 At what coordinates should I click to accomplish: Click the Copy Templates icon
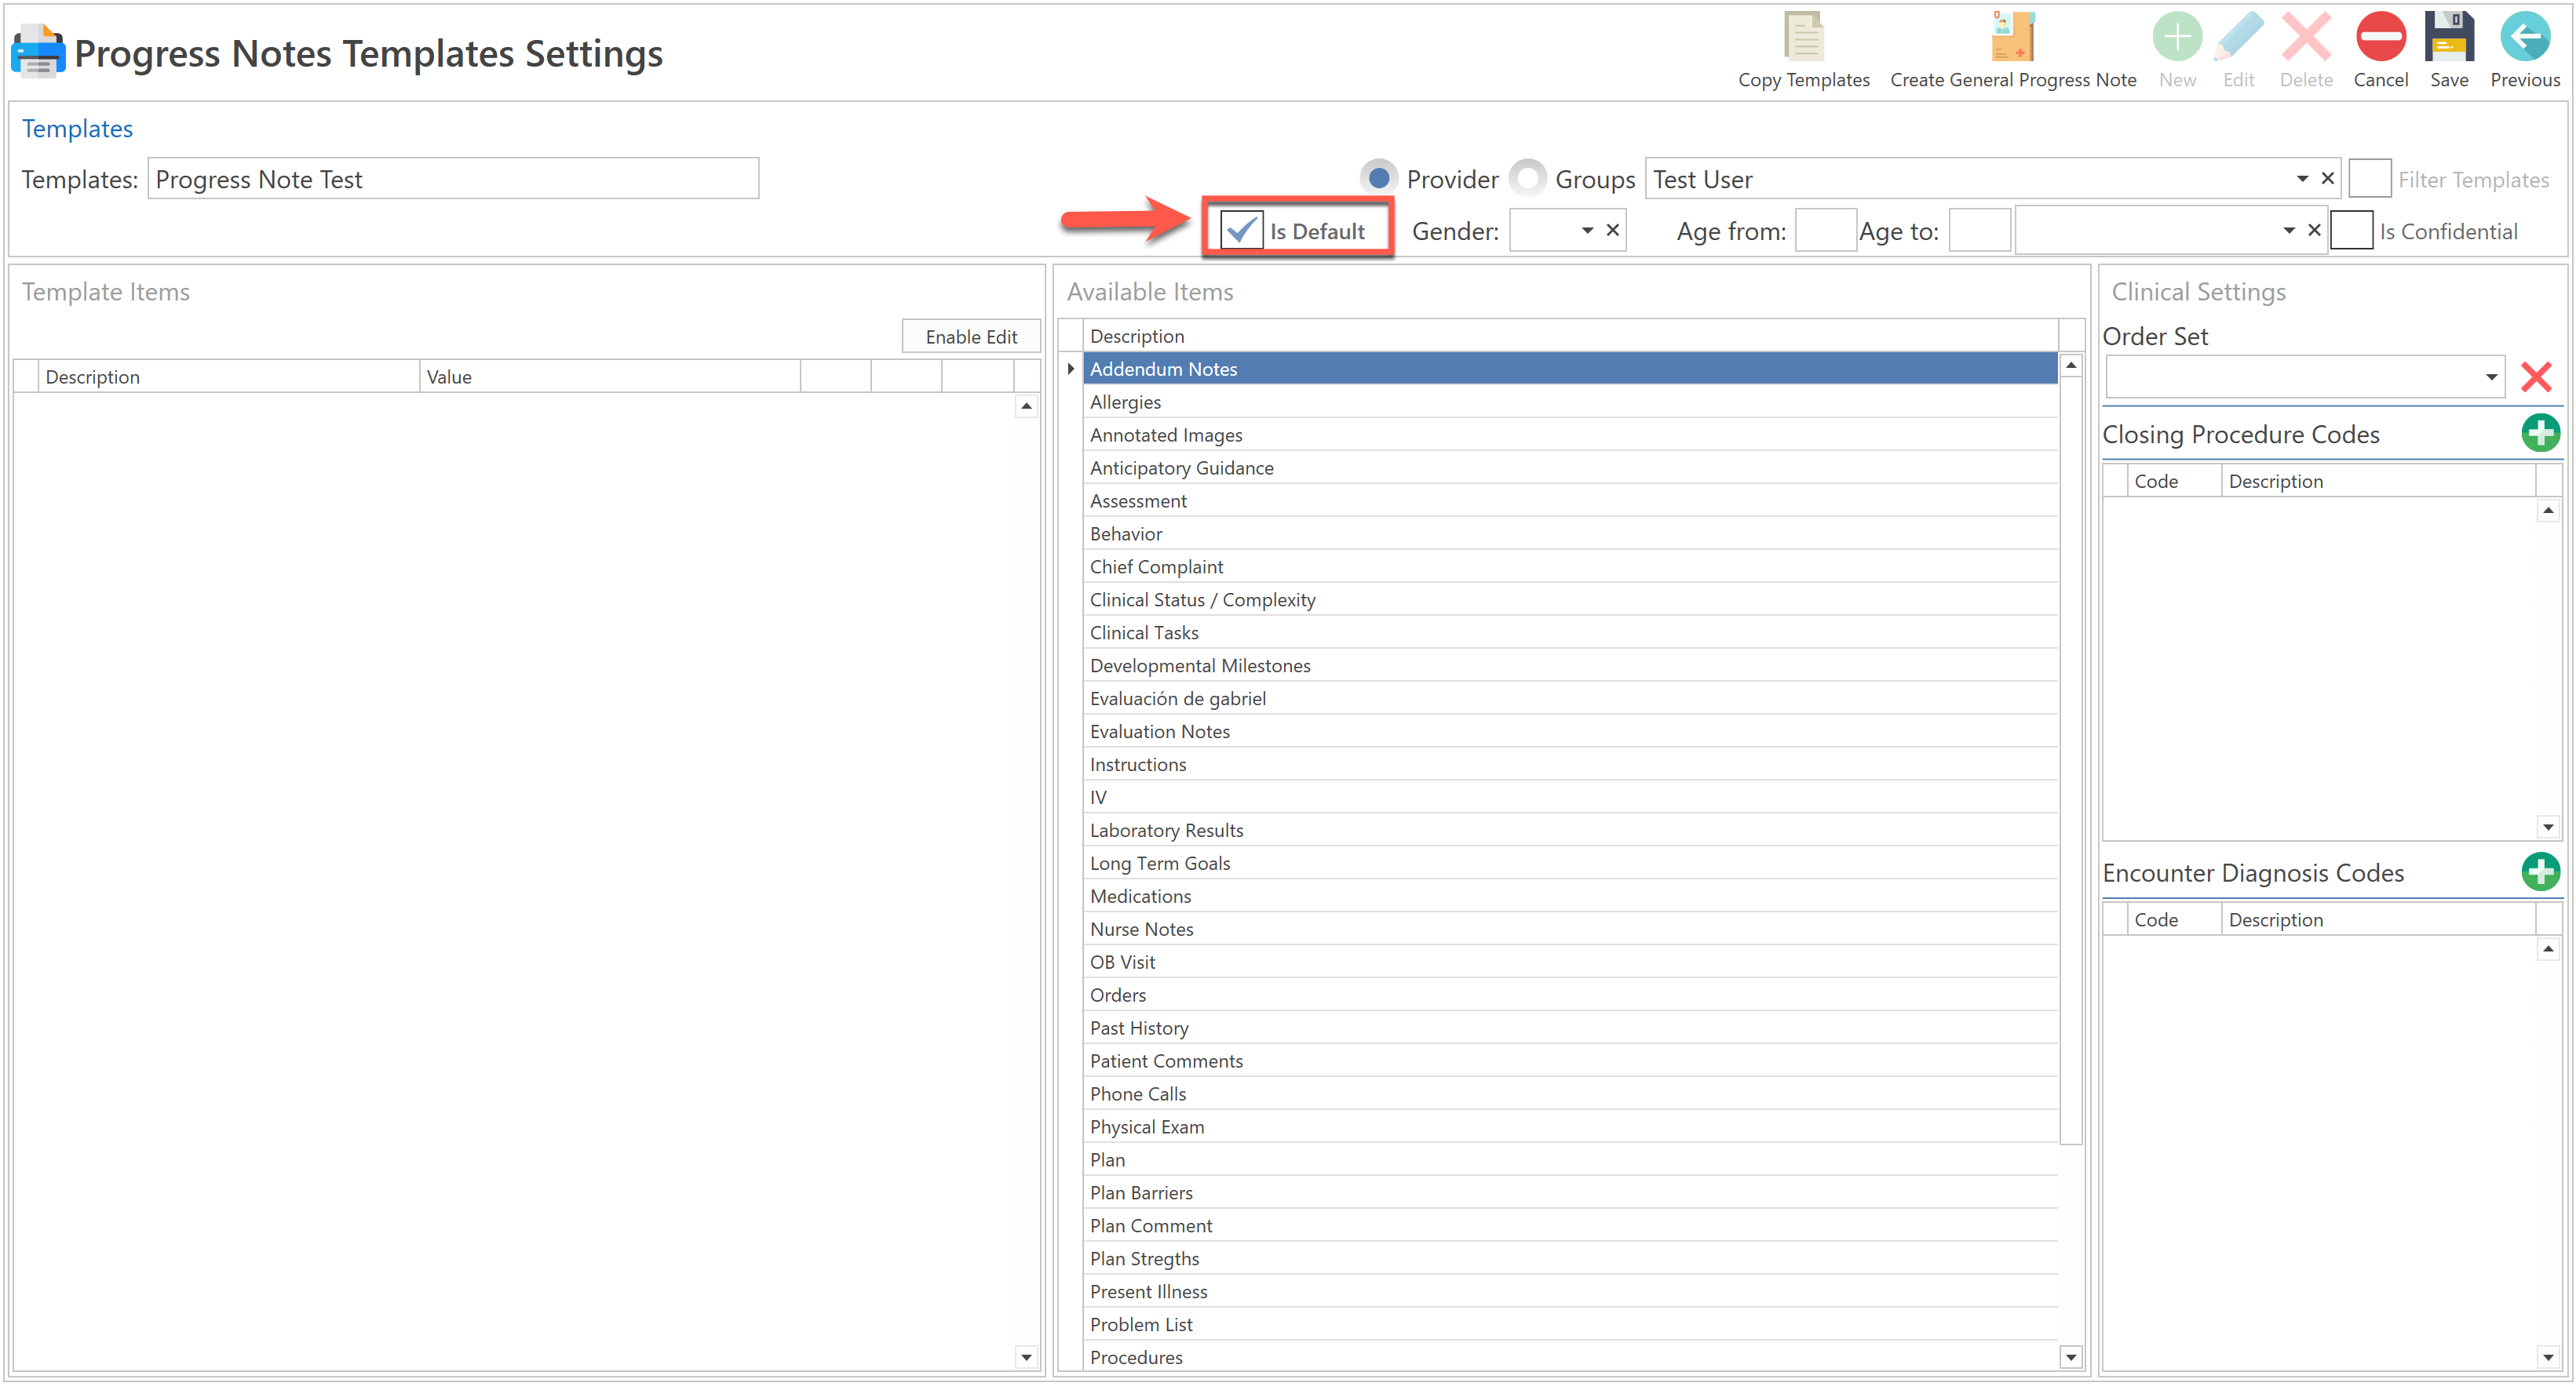point(1803,38)
